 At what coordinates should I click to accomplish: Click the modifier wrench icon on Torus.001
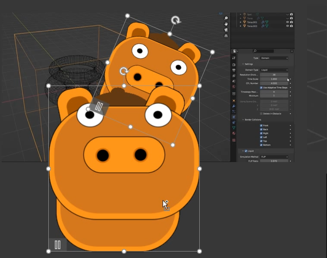pyautogui.click(x=263, y=22)
